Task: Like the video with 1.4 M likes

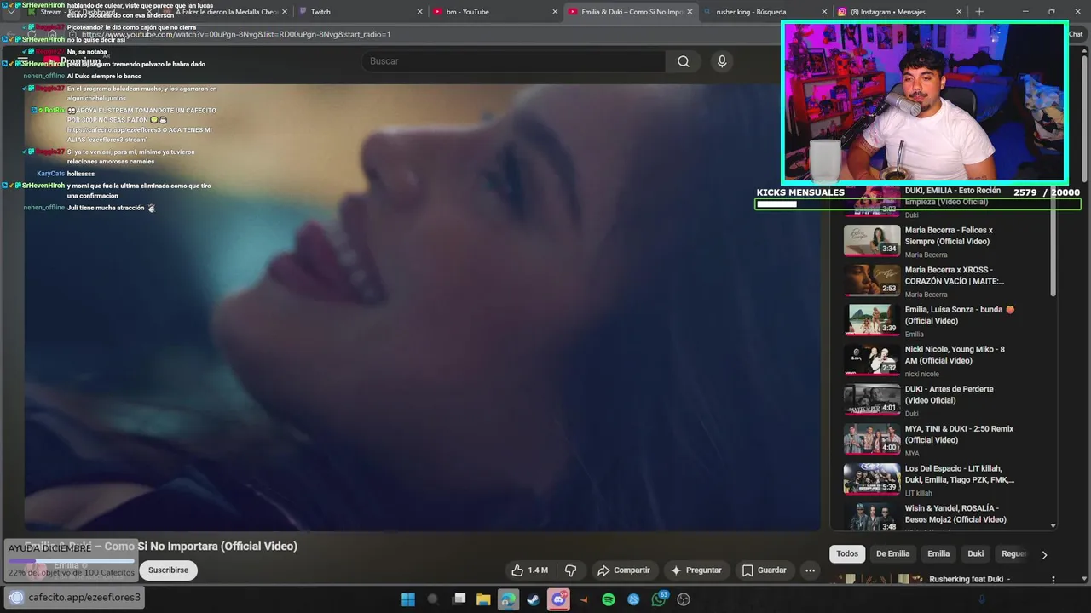Action: click(529, 570)
